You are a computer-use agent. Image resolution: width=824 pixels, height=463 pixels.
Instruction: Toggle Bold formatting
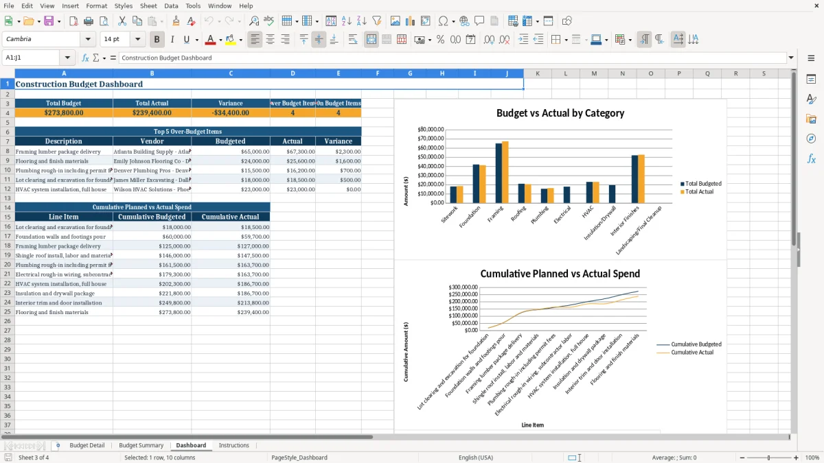click(x=157, y=40)
